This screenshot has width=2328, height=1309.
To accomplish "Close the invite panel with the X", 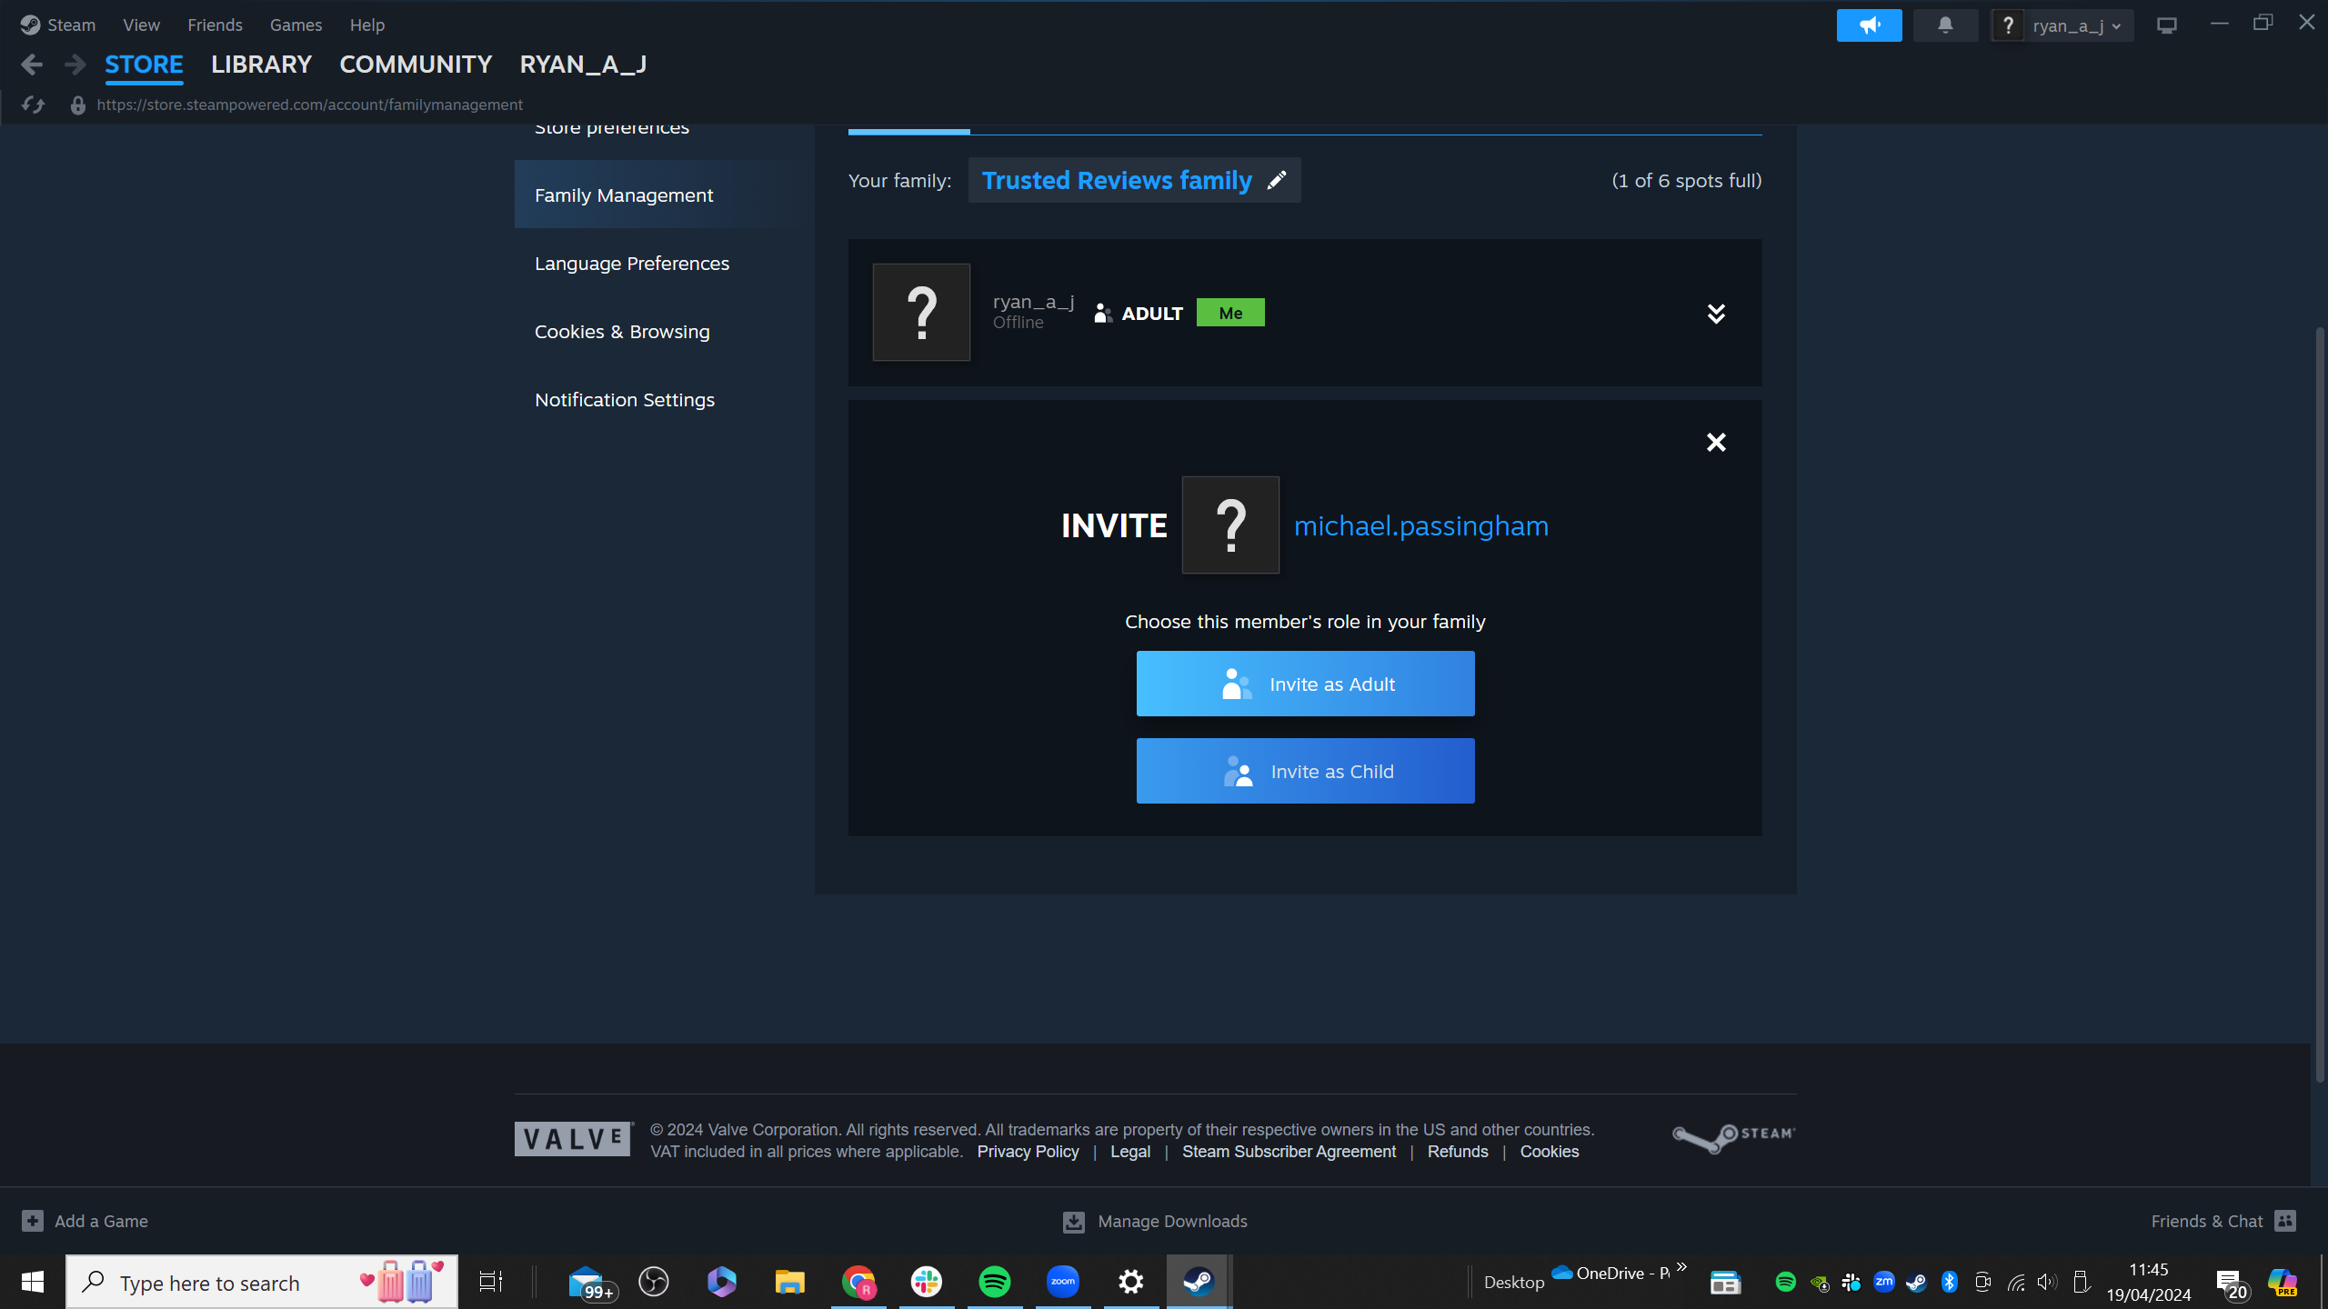I will pyautogui.click(x=1716, y=442).
